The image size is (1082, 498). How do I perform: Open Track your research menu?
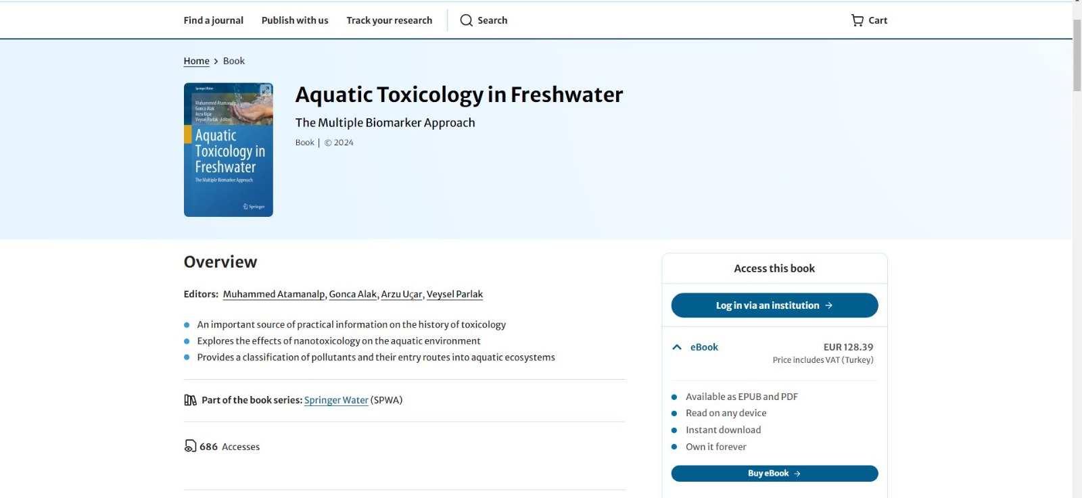389,20
